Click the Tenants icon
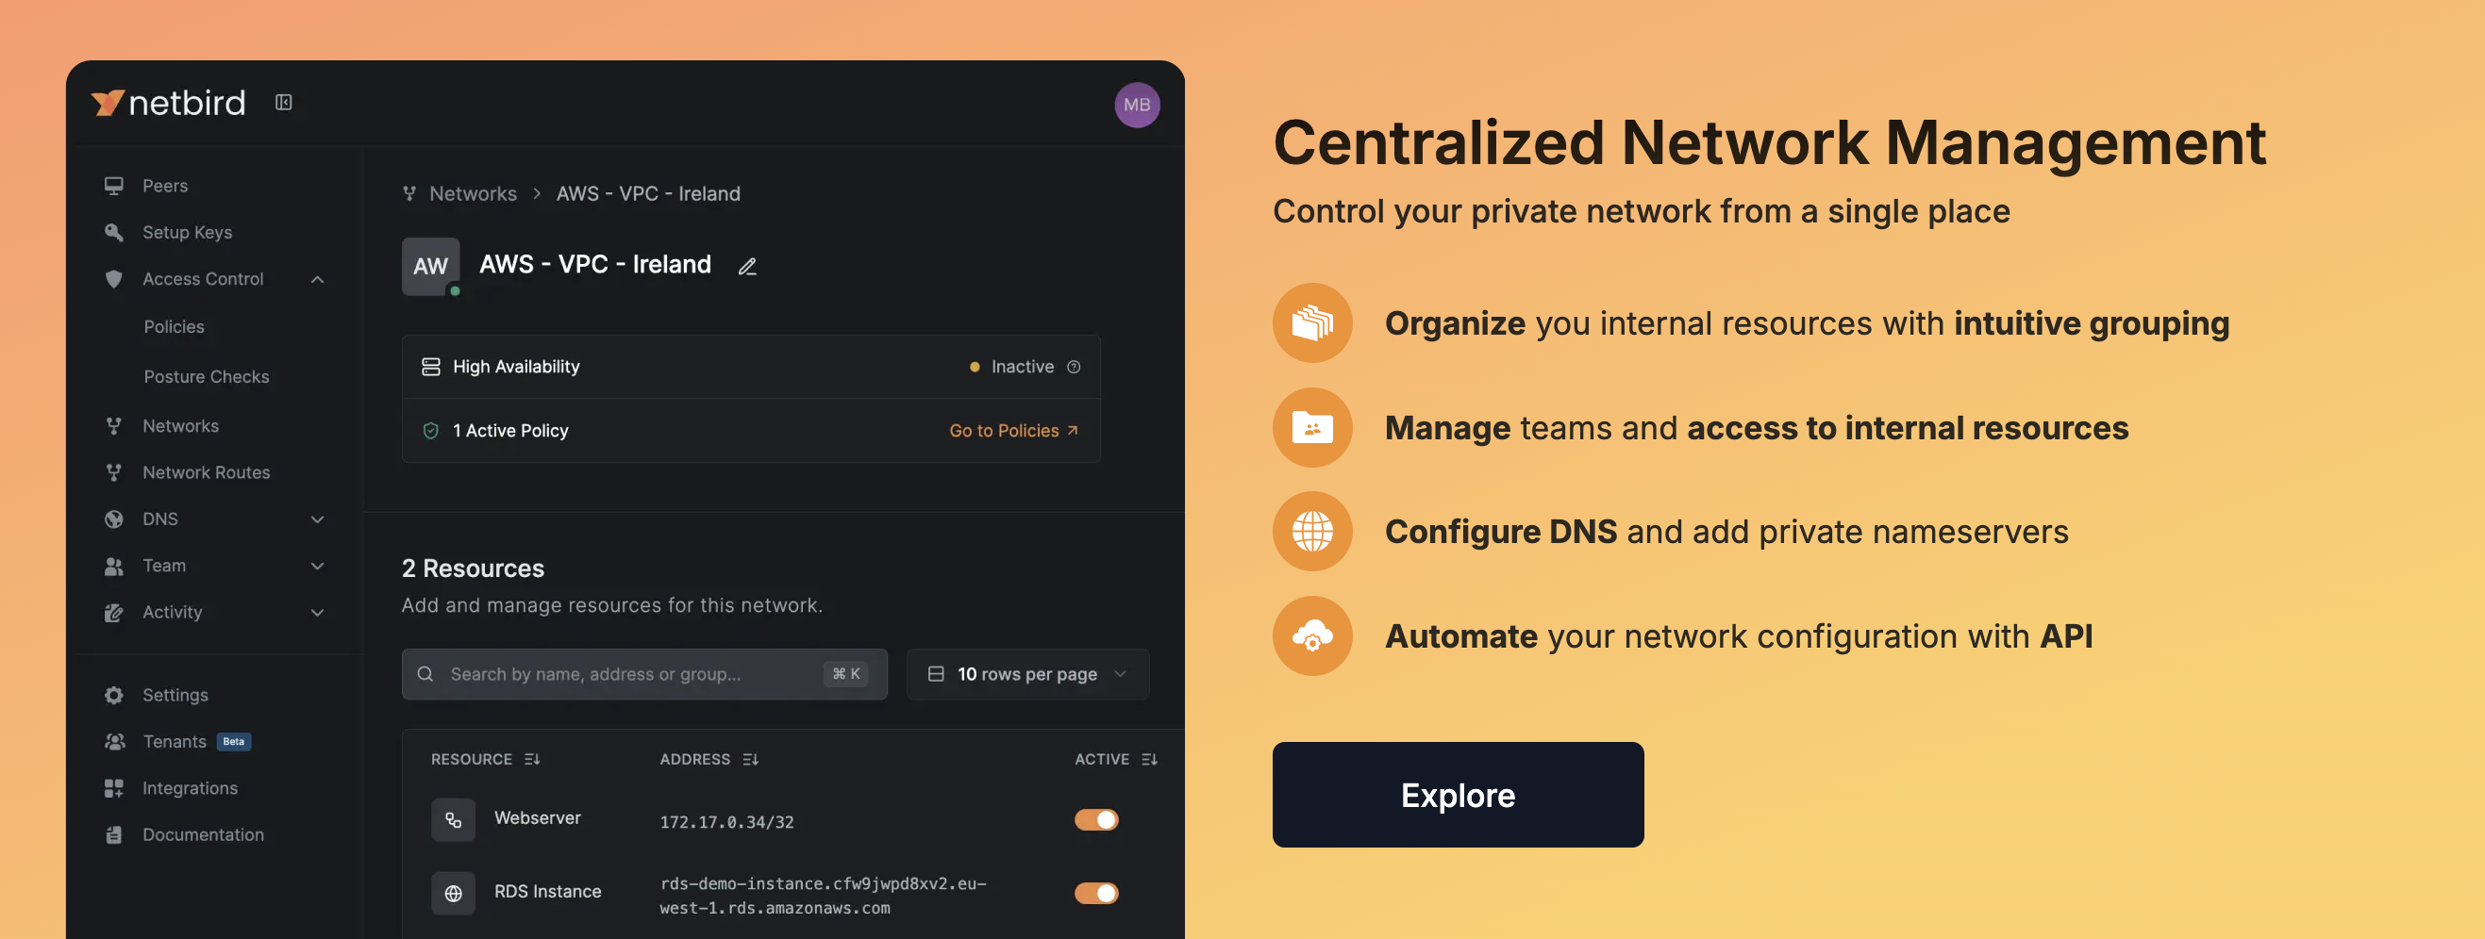 (x=114, y=741)
